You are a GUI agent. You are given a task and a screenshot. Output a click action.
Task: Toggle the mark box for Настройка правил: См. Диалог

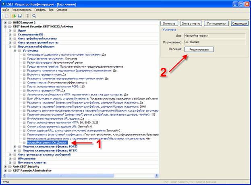point(24,143)
